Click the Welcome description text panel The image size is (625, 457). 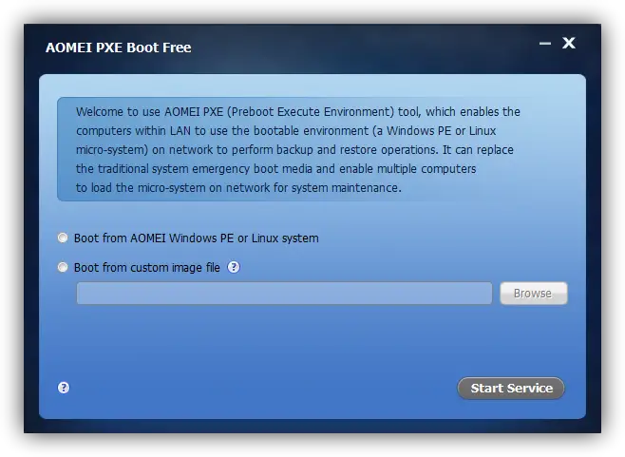point(295,149)
